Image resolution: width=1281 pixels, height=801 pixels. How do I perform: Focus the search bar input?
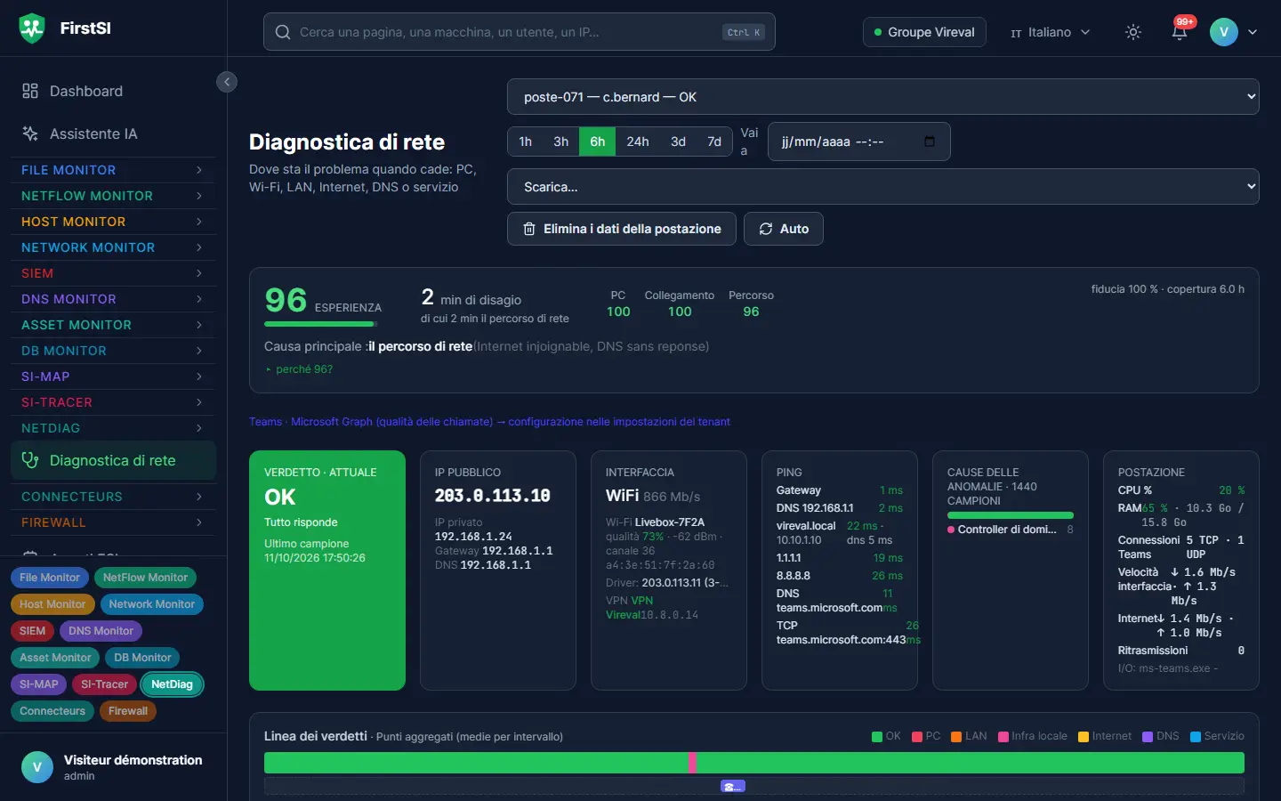(520, 32)
